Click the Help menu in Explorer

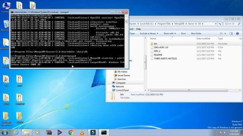(138, 29)
